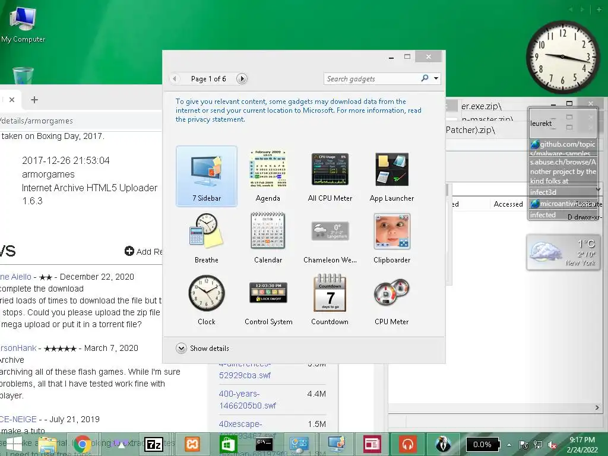The width and height of the screenshot is (608, 456).
Task: Select infect3d entry in sidebar gadget
Action: pos(563,192)
